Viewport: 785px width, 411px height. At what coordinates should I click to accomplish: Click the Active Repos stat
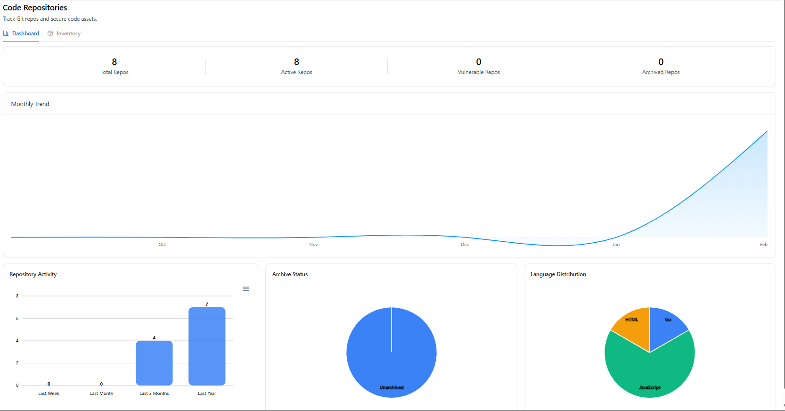296,66
